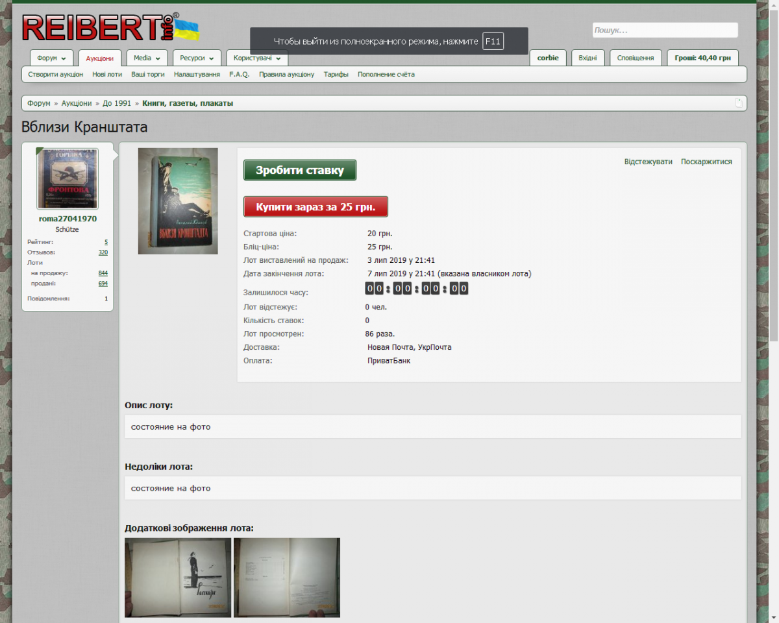Click the end date 7 лип 2019 у 21:41

[x=401, y=273]
